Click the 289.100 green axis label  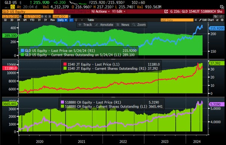coord(10,35)
